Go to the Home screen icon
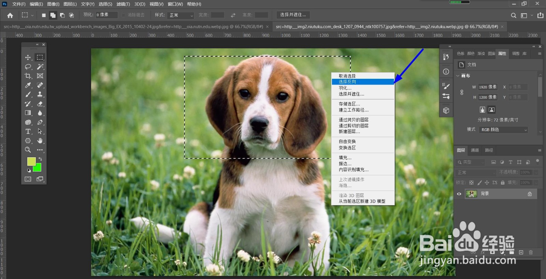546x279 pixels. coord(10,15)
